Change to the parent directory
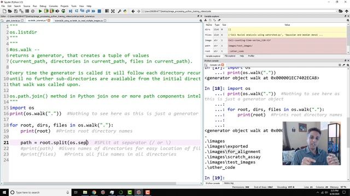 coord(346,11)
